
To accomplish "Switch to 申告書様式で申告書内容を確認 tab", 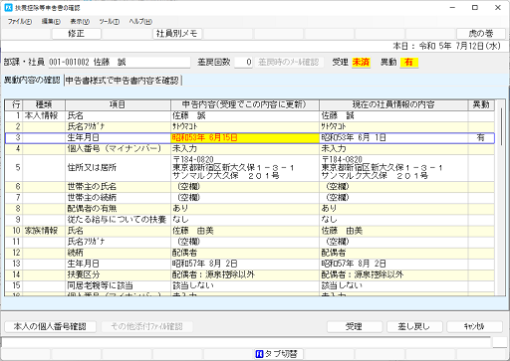I will point(123,81).
